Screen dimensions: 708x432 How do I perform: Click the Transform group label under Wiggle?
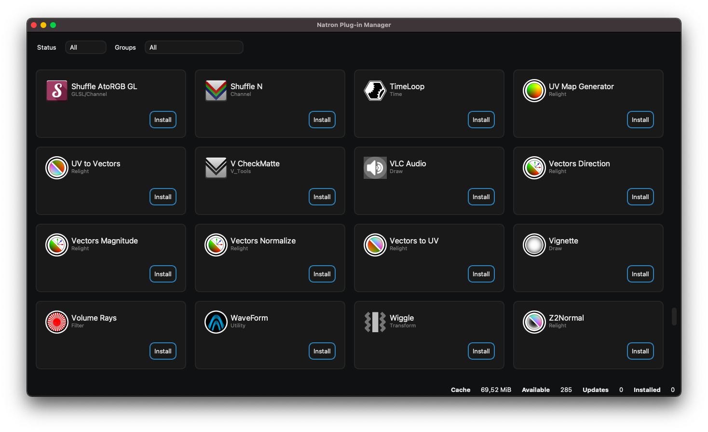click(403, 325)
